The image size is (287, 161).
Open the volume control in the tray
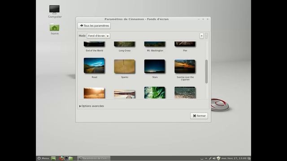pos(214,158)
